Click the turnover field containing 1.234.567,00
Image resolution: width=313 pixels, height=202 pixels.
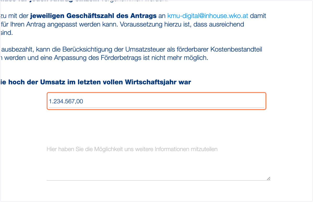coord(156,101)
